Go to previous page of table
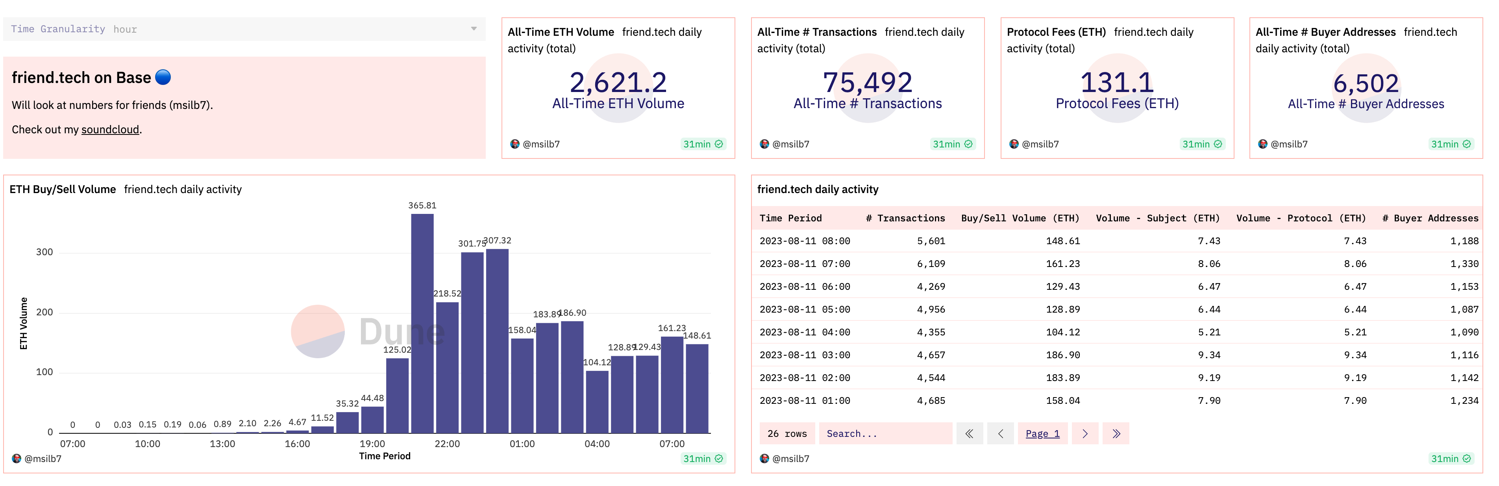The width and height of the screenshot is (1499, 486). [x=1000, y=434]
